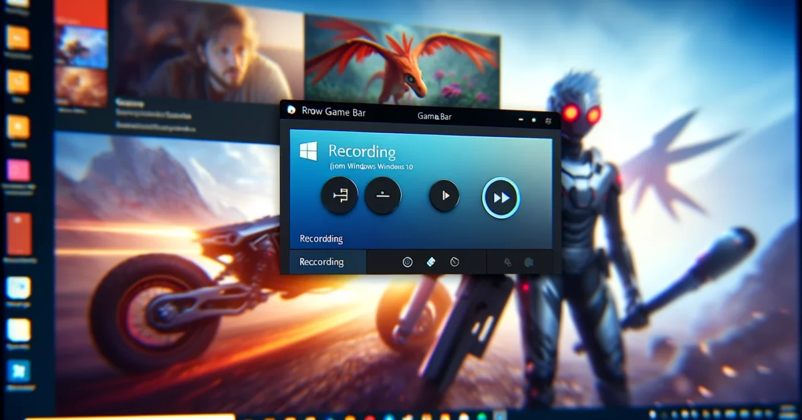Open the record status icon in the bottom toolbar
Viewport: 802px width, 420px height.
407,261
